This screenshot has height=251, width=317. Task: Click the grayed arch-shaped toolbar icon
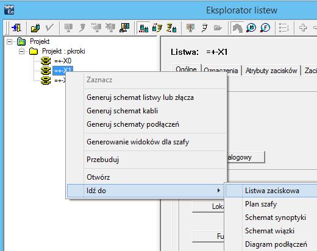(237, 28)
